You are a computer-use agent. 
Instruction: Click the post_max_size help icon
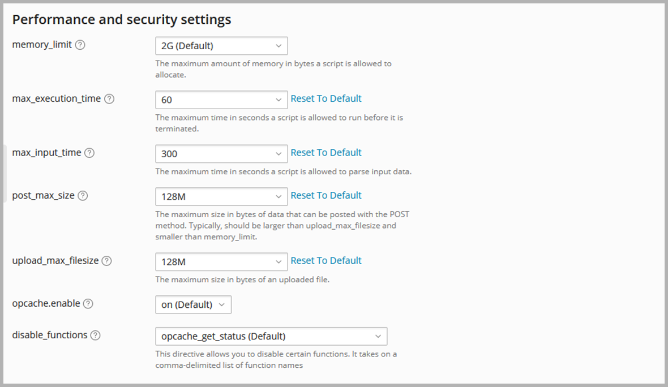(x=83, y=196)
